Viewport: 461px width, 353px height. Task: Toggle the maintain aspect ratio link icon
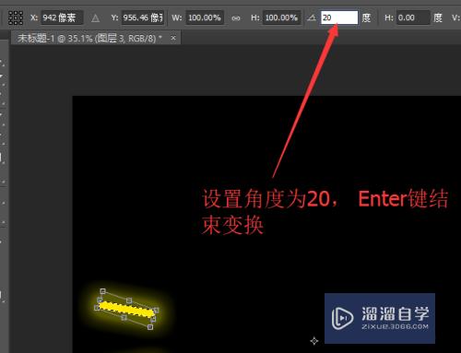point(236,18)
